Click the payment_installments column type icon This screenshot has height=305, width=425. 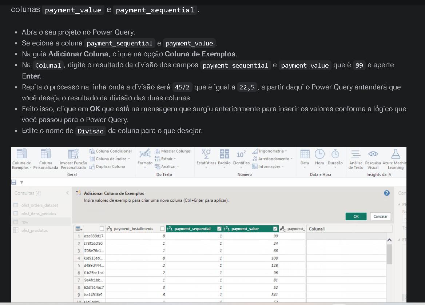point(109,229)
